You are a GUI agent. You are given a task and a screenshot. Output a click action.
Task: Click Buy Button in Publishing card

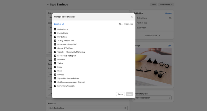[141, 28]
